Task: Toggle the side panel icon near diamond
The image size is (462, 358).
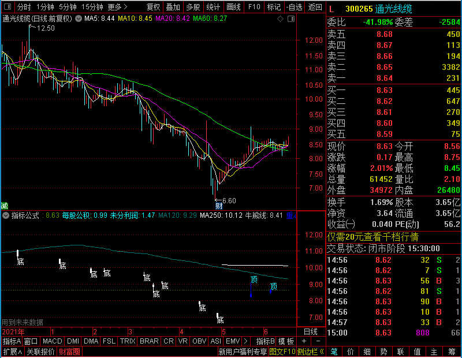Action: click(291, 19)
